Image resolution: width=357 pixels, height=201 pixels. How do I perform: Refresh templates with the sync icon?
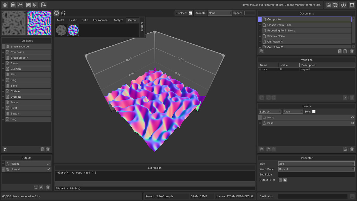click(x=5, y=149)
